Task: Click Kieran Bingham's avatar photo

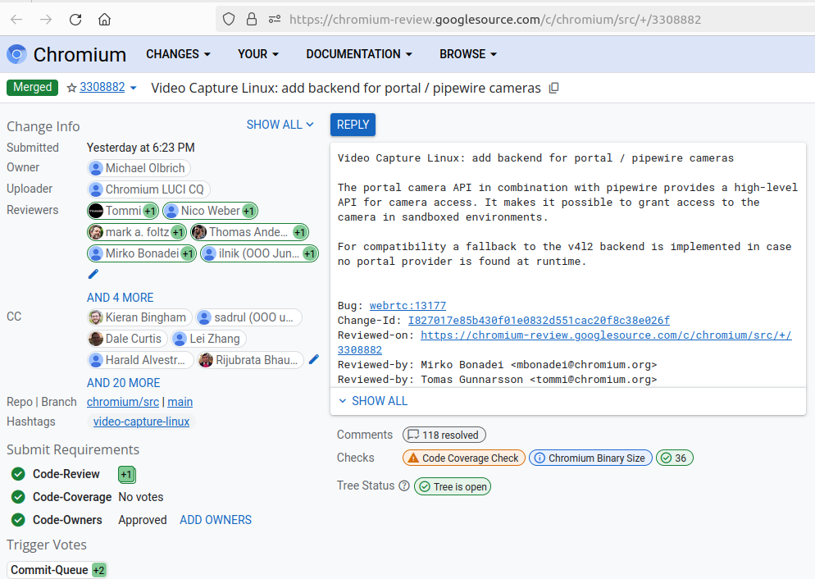Action: [96, 317]
